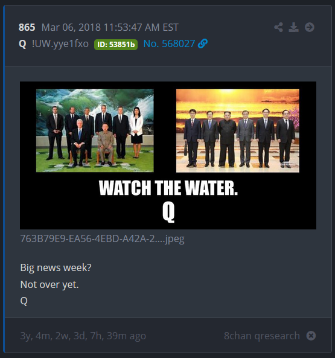Click the Mar 06, 2018 timestamp
Image resolution: width=335 pixels, height=358 pixels.
[110, 27]
